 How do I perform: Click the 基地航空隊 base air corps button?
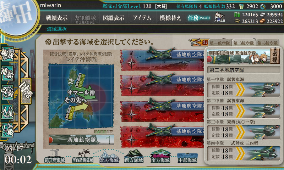pyautogui.click(x=81, y=140)
